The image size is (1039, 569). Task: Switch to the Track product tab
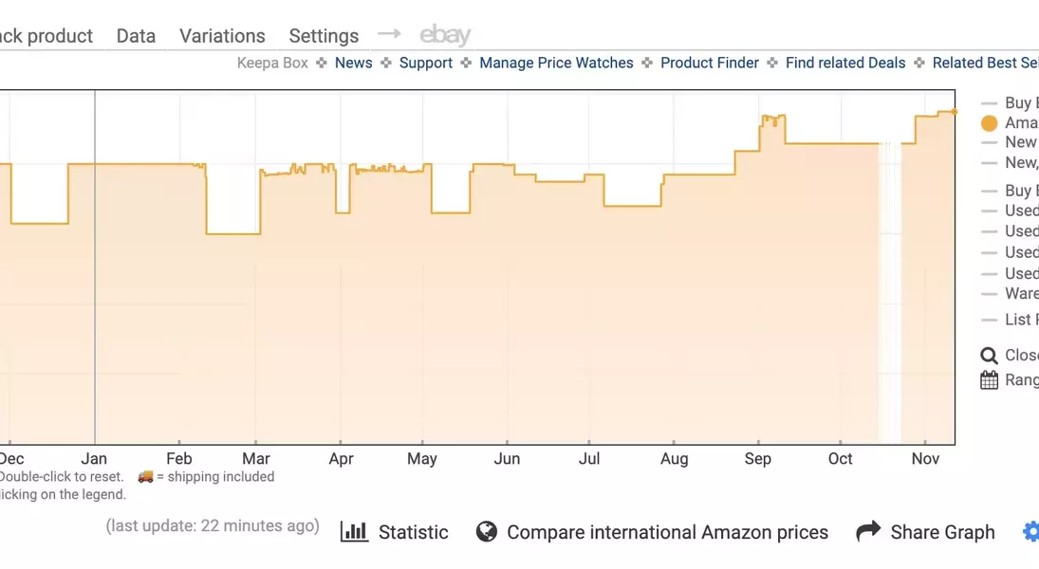point(46,36)
